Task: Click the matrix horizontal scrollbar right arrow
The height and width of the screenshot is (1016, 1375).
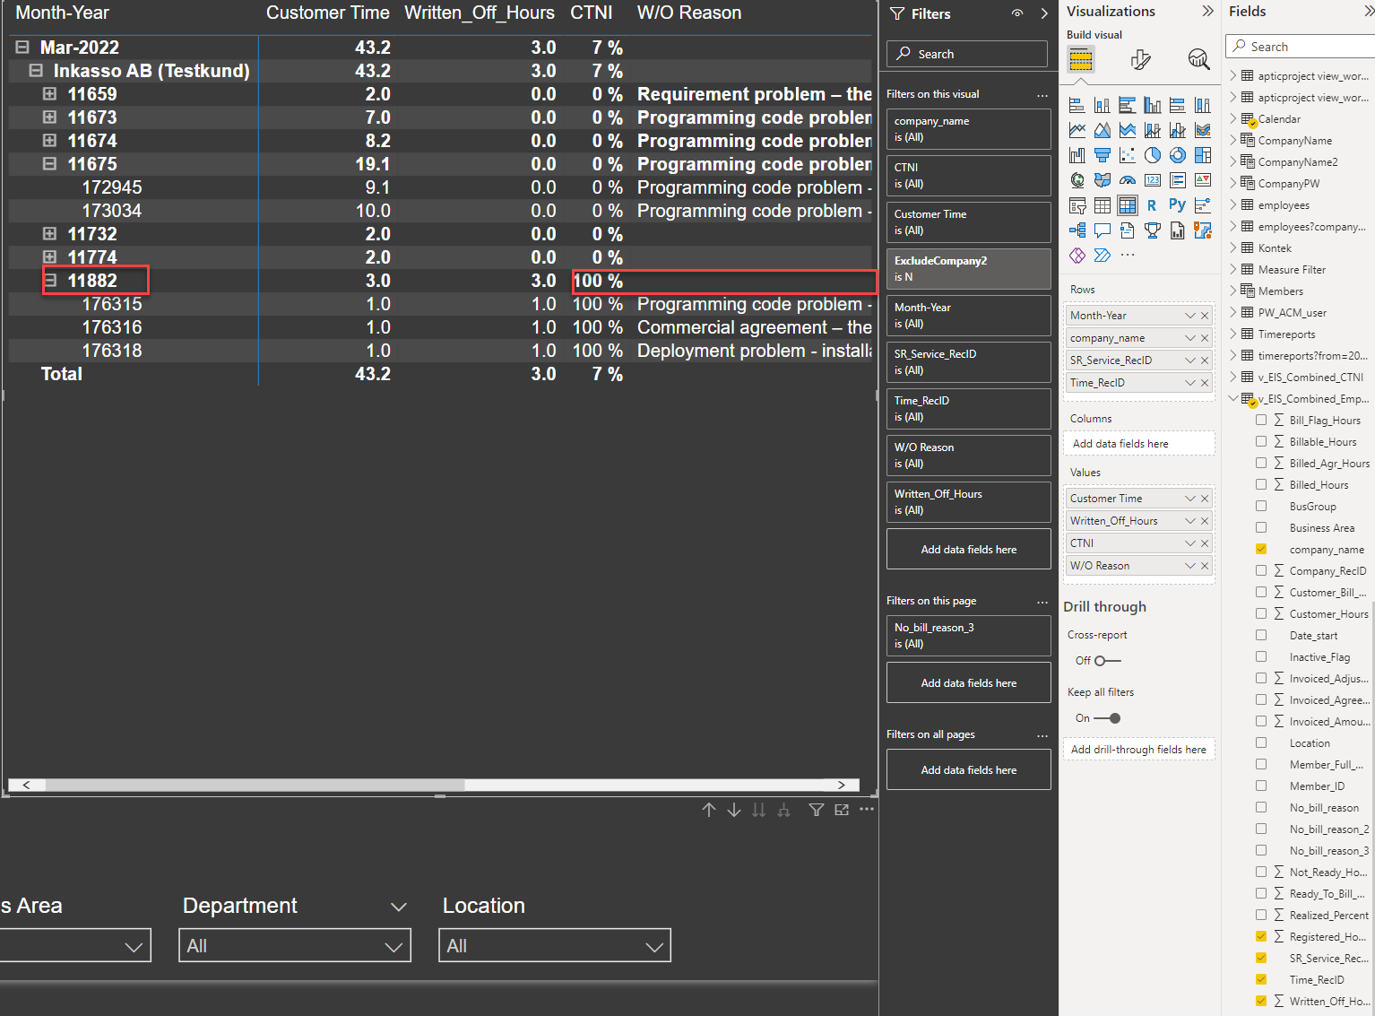Action: (x=842, y=785)
